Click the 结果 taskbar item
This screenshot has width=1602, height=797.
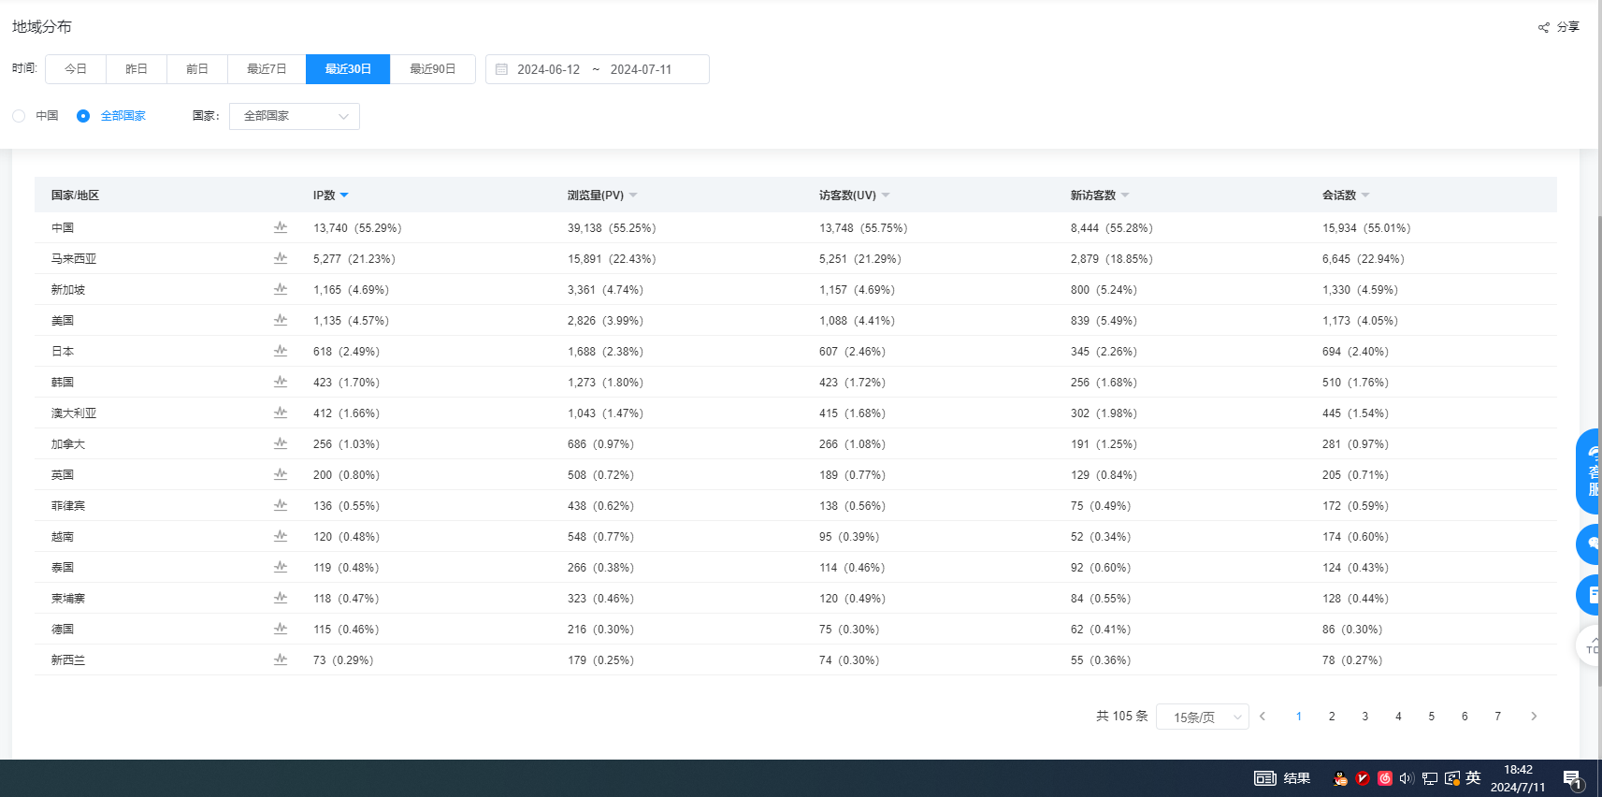[x=1282, y=778]
